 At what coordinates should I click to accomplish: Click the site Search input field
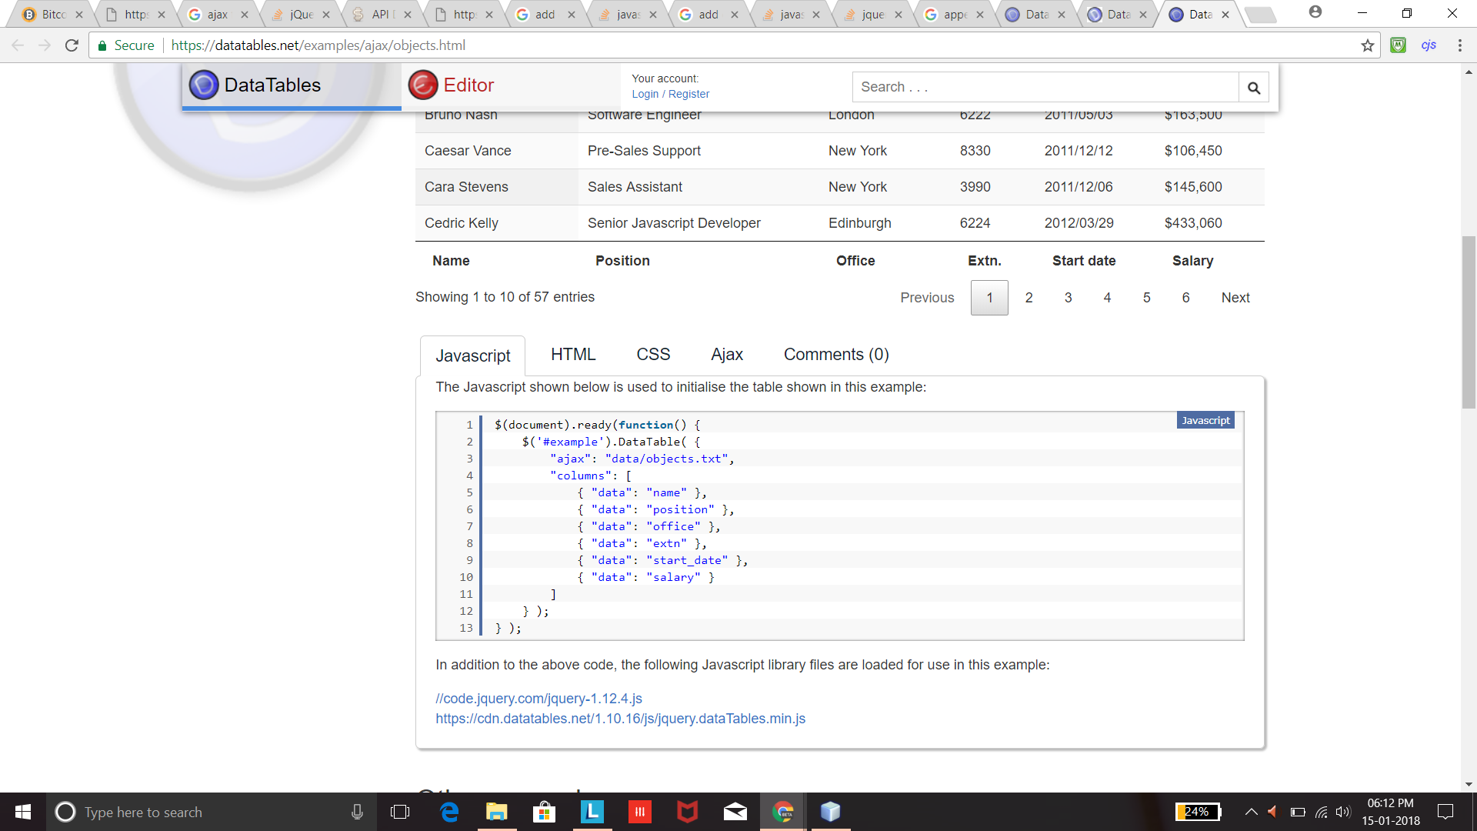[1045, 87]
